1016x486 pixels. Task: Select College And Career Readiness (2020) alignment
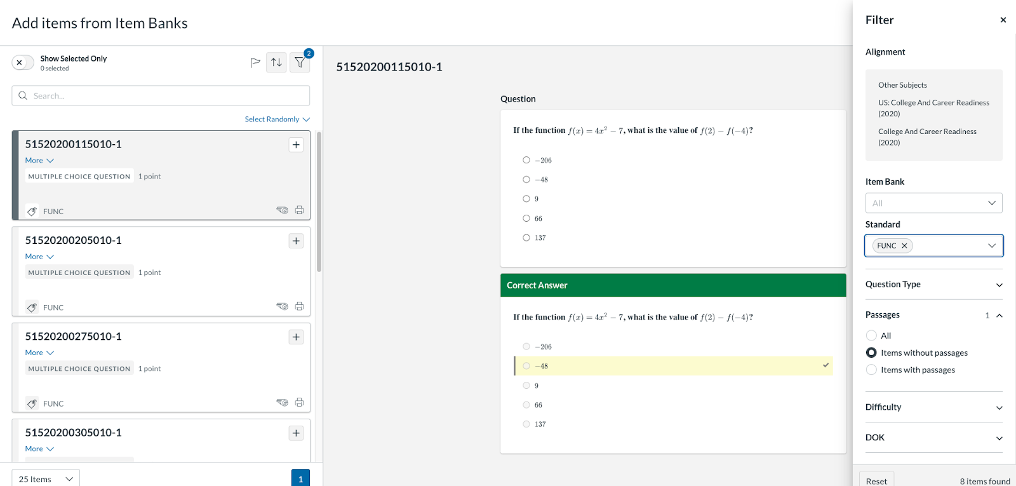(x=927, y=137)
